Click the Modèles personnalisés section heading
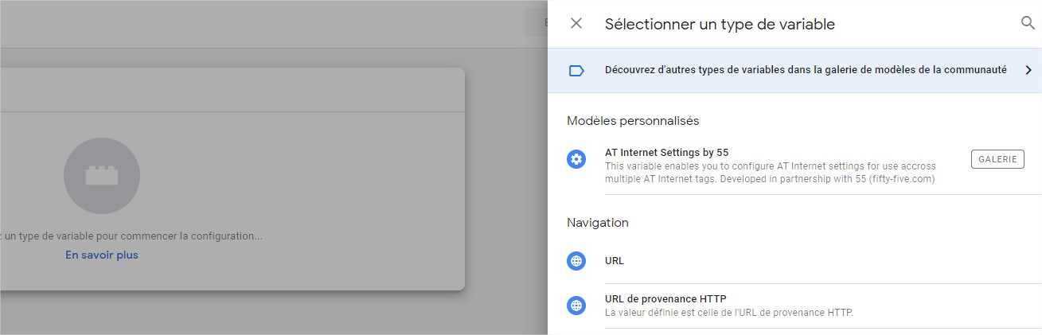Viewport: 1042px width, 335px height. click(x=633, y=121)
